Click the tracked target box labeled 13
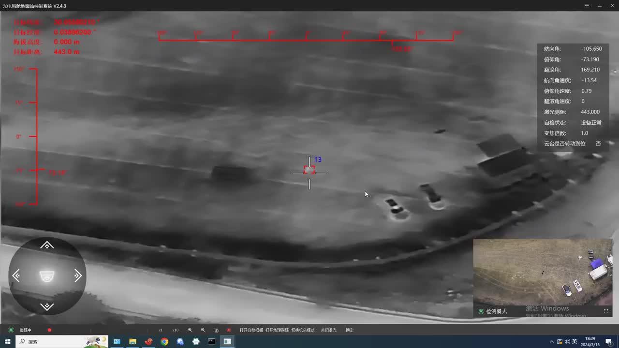 309,170
